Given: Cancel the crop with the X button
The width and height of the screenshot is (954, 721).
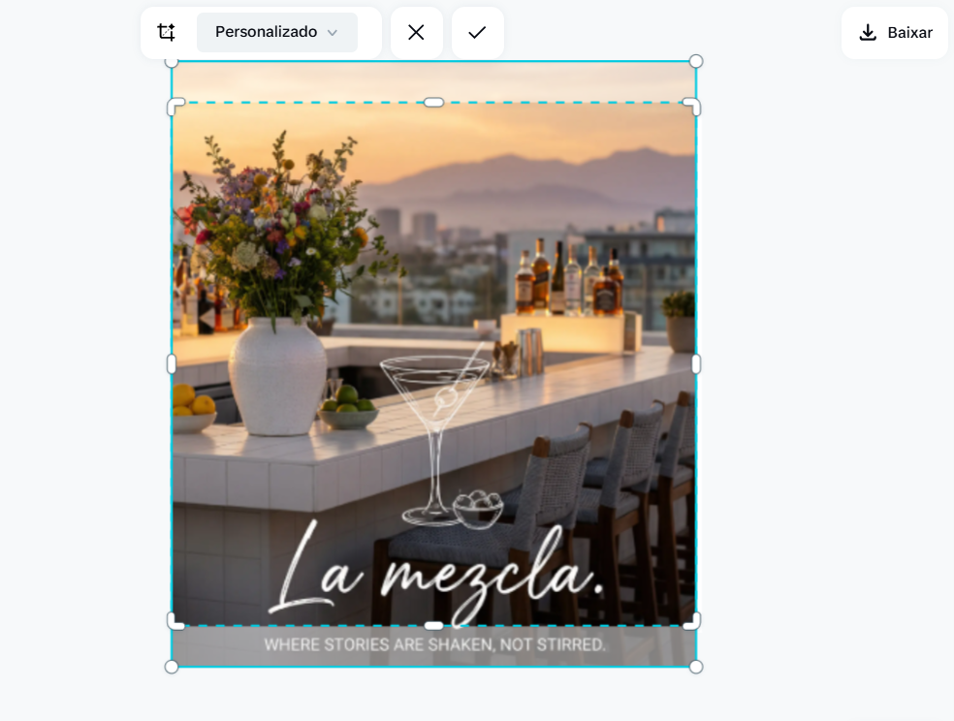Looking at the screenshot, I should pos(416,32).
